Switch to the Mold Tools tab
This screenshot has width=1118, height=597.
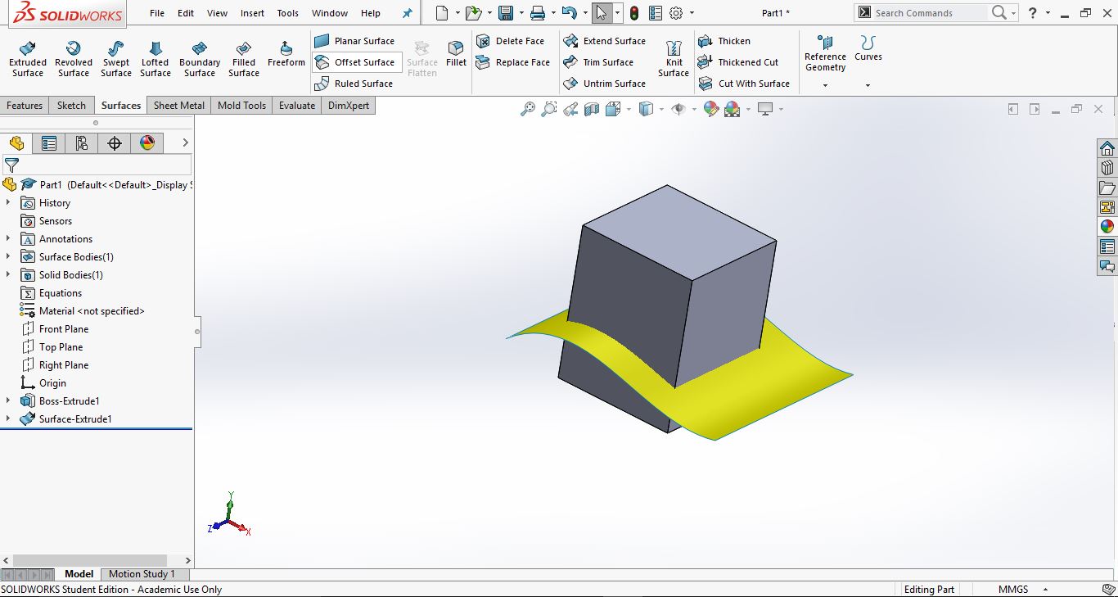tap(241, 106)
